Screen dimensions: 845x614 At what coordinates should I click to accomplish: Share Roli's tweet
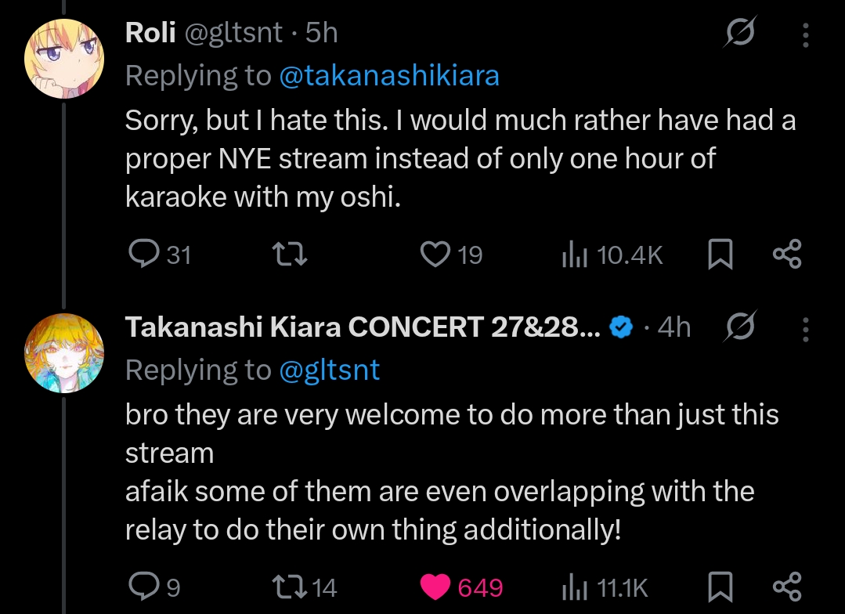(x=786, y=255)
